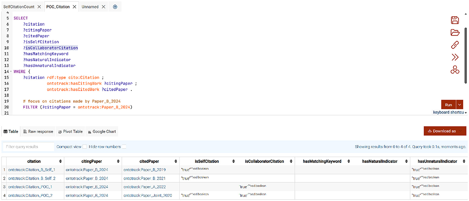Click the double chevron icon in editor
Screen dimensions: 469x201
[455, 57]
